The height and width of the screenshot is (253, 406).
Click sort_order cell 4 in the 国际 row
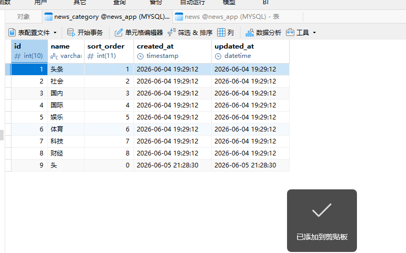(109, 105)
